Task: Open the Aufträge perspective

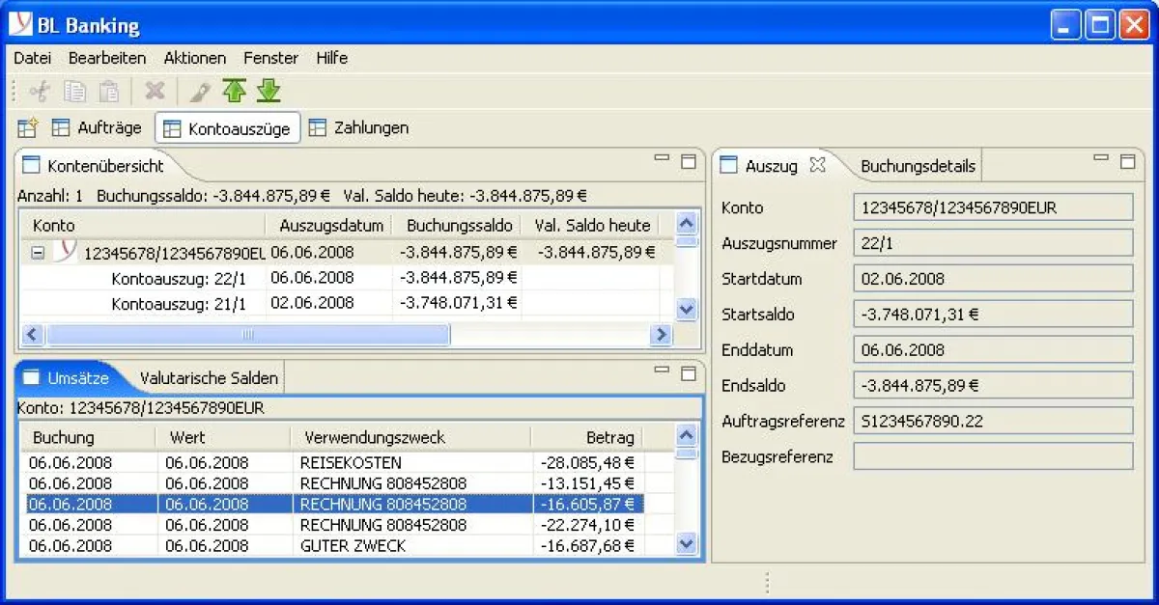Action: point(108,127)
